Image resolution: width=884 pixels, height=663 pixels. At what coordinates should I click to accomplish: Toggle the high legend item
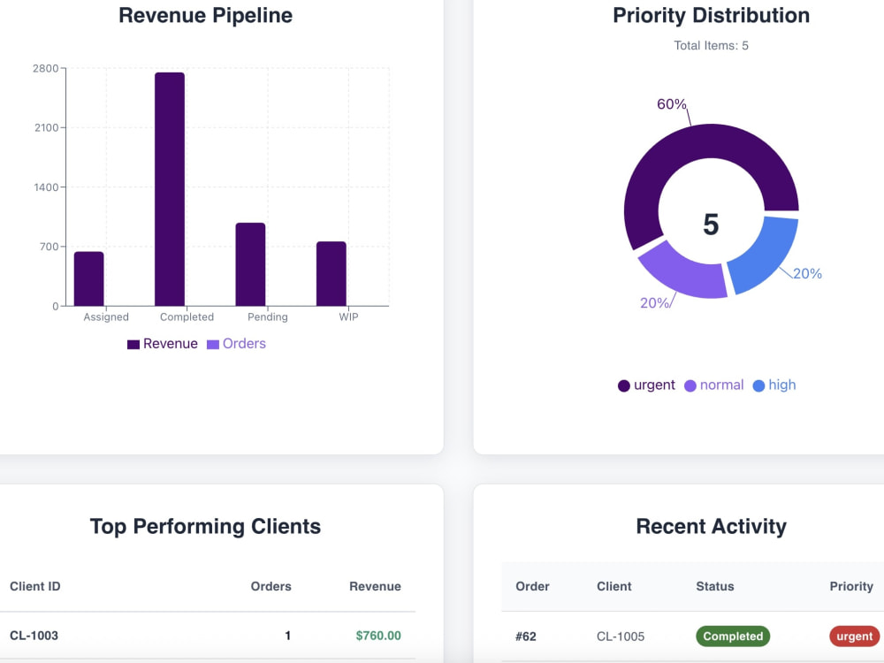[x=774, y=385]
